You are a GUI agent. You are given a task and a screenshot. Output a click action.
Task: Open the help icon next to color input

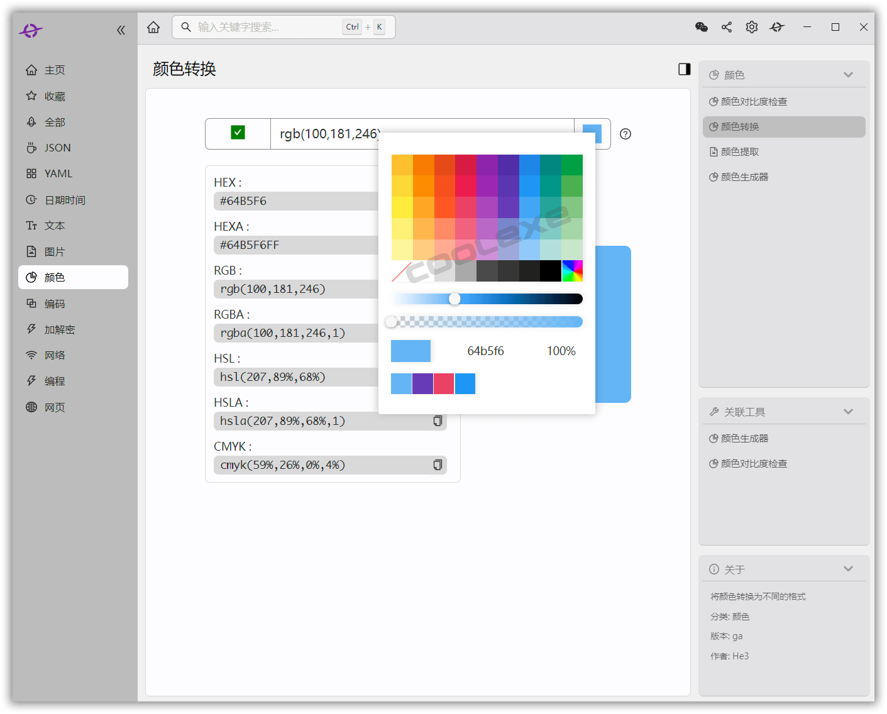625,134
